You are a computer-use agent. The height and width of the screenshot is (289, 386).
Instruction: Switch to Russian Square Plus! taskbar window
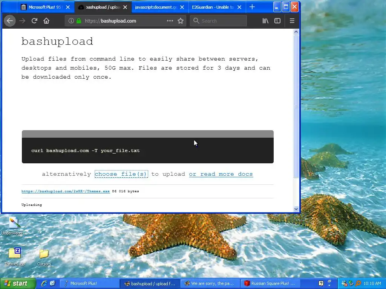[270, 283]
